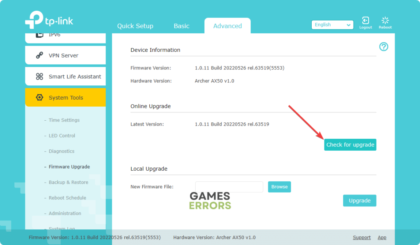Open the English language dropdown

pos(332,25)
